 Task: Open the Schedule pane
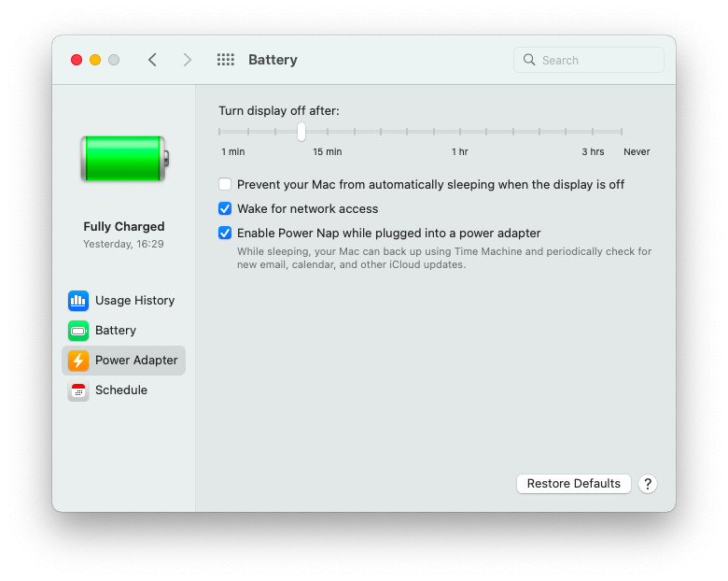click(123, 390)
